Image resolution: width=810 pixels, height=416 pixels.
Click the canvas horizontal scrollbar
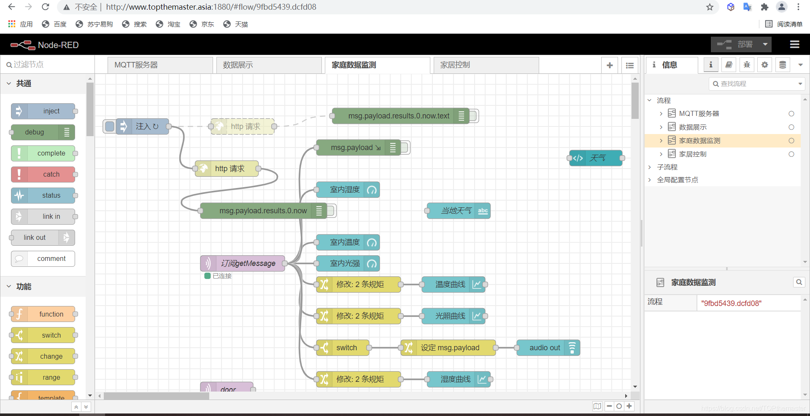(157, 396)
